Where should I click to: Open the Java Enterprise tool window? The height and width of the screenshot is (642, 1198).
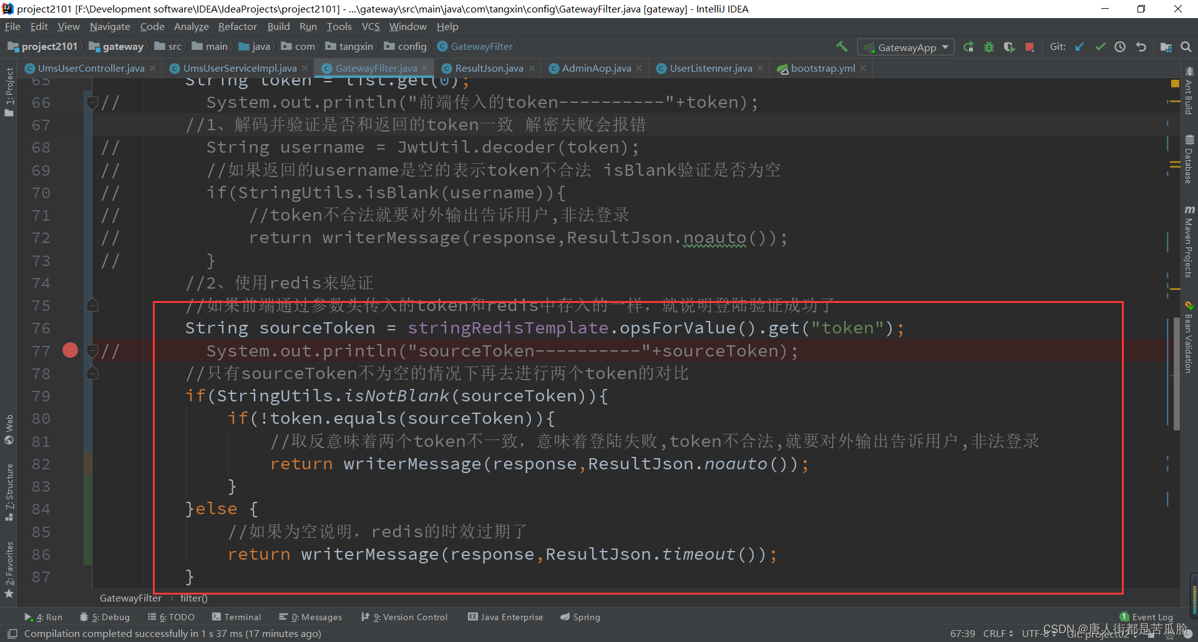tap(505, 617)
